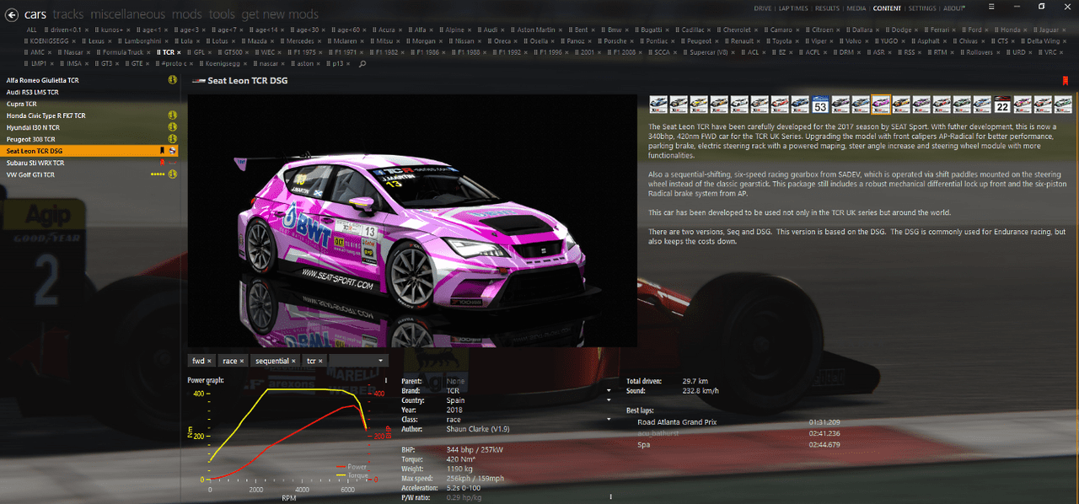Click the Kunos badge on Alfa Romeo Giulietta TCR

(x=172, y=81)
